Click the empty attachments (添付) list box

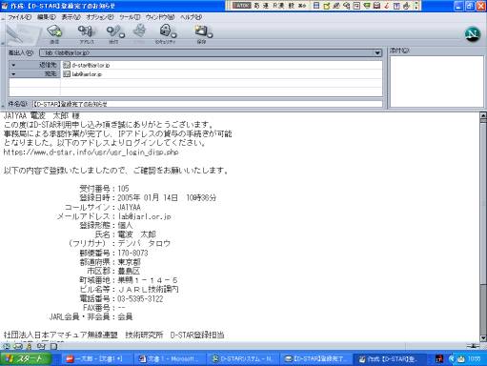436,81
